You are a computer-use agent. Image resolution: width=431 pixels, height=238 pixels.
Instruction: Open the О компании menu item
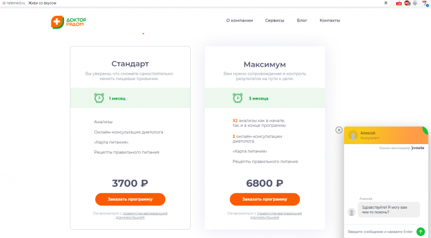tap(240, 20)
